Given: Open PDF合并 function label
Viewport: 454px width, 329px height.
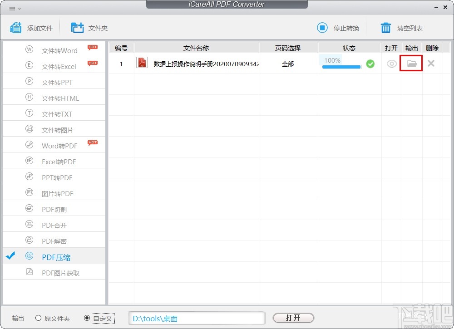Looking at the screenshot, I should (x=54, y=226).
